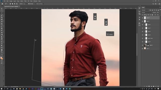
Task: Open the floating Libraries panel button
Action: pyautogui.click(x=110, y=34)
